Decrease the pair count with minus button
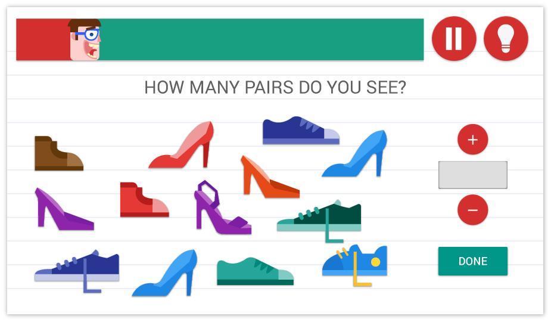 click(472, 210)
